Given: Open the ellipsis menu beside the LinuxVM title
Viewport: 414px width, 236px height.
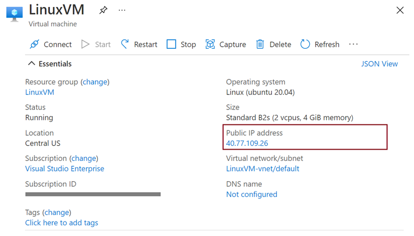Looking at the screenshot, I should click(122, 10).
